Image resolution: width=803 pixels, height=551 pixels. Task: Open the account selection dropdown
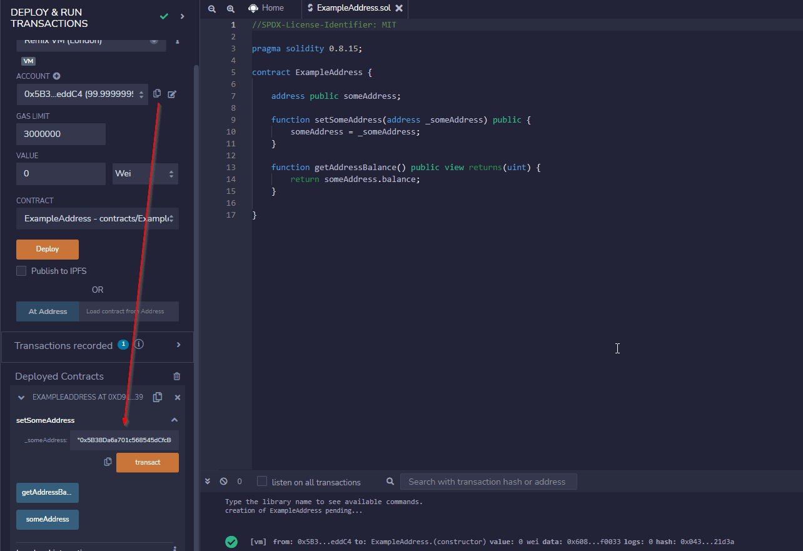[x=82, y=94]
